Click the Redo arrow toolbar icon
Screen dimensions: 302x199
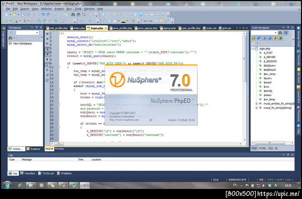click(x=48, y=15)
